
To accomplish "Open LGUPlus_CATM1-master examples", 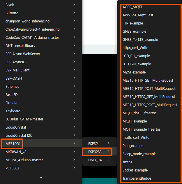I will (41, 119).
